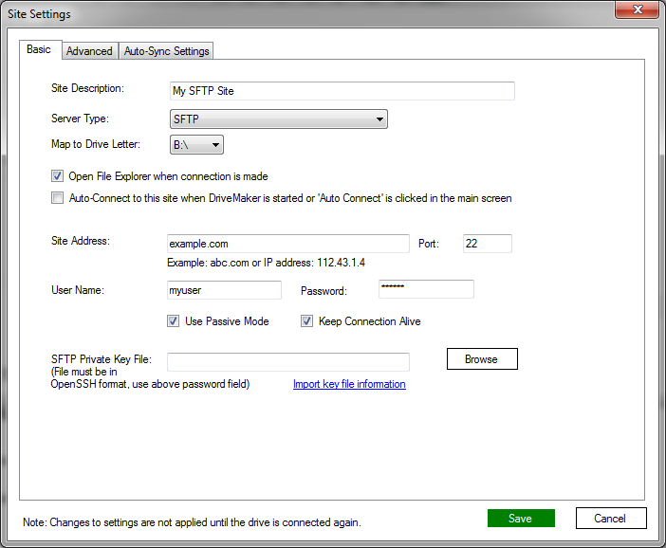
Task: Uncheck Open File Explorer when connection is made
Action: pos(57,176)
